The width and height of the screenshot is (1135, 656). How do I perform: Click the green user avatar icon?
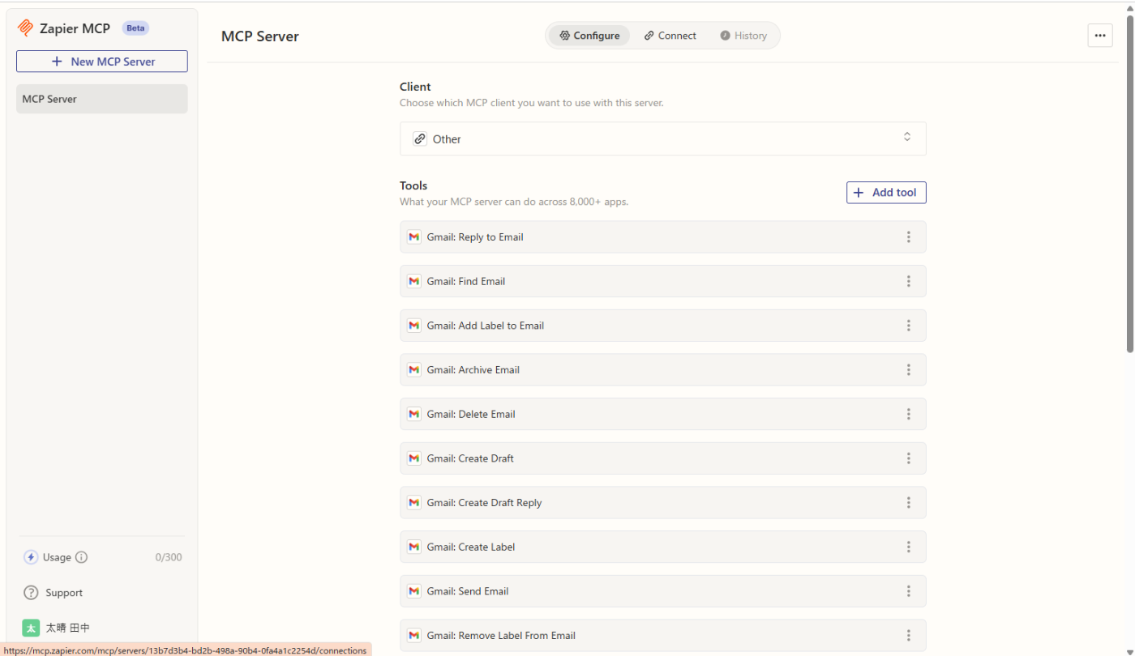[31, 628]
